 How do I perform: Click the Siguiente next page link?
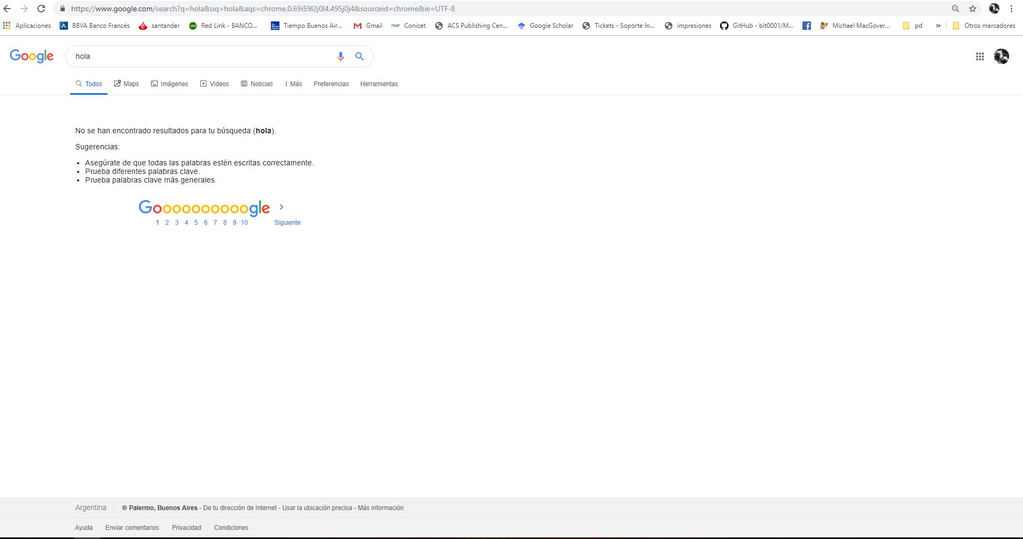pos(287,223)
